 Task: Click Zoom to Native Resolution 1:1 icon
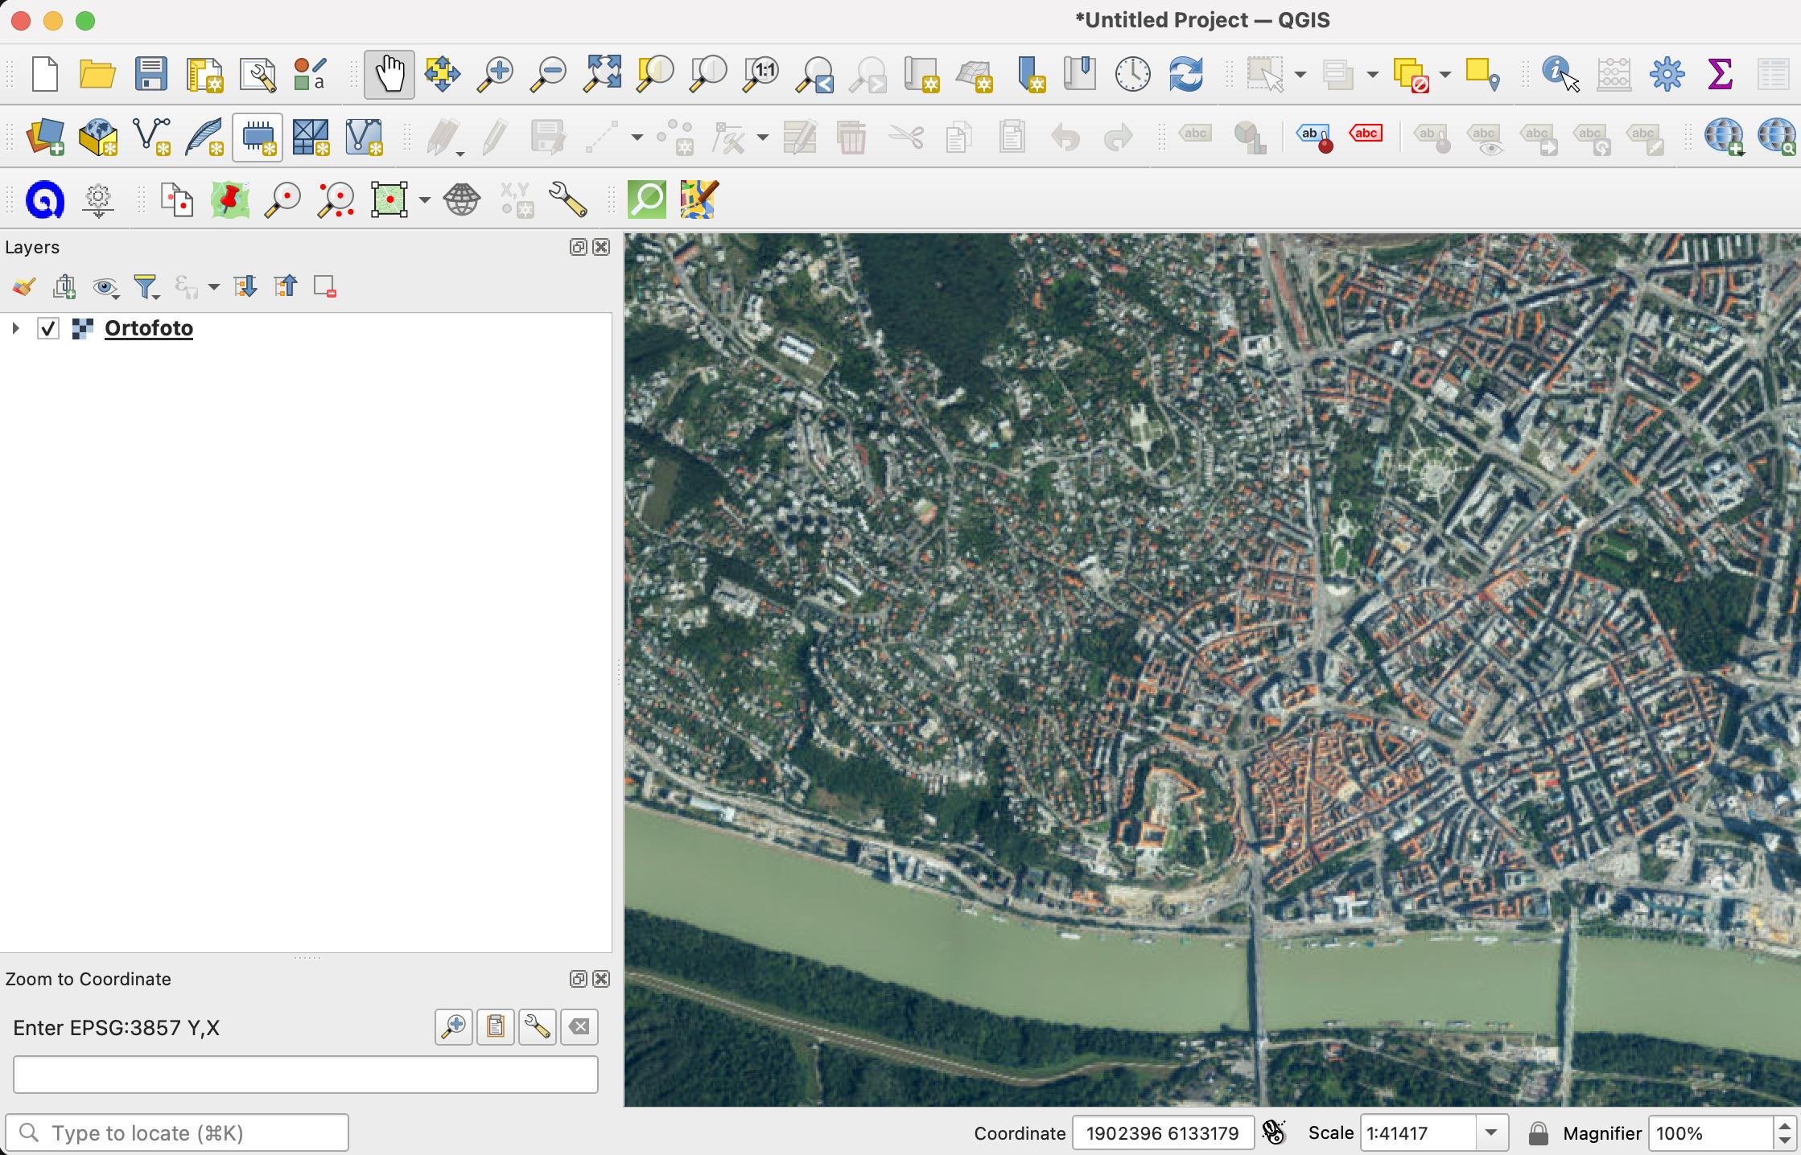click(760, 74)
